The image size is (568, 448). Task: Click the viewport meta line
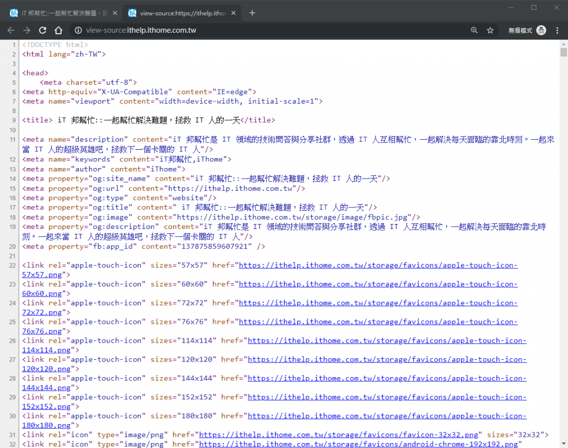173,101
